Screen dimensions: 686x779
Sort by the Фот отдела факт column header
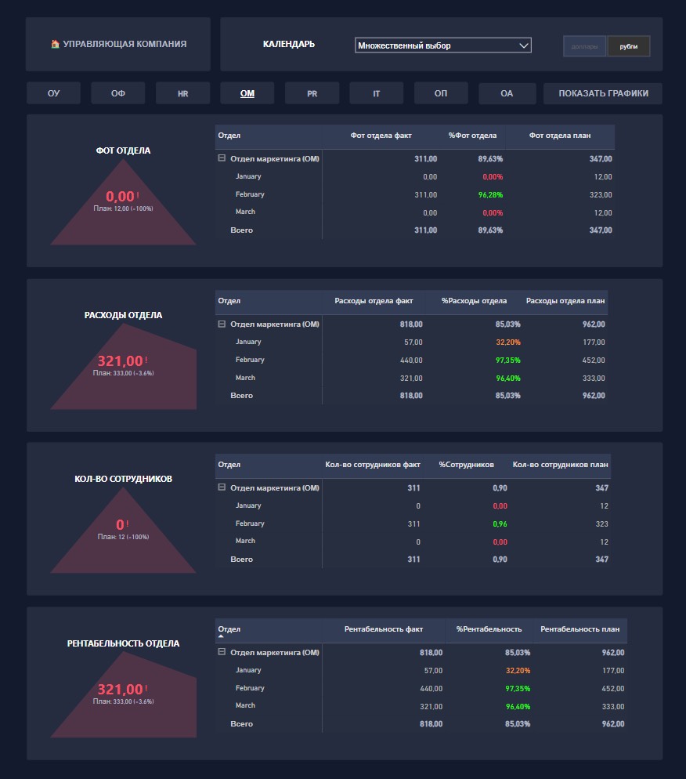click(x=381, y=136)
